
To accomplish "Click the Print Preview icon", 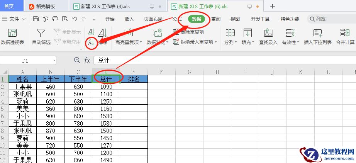I will (65, 19).
